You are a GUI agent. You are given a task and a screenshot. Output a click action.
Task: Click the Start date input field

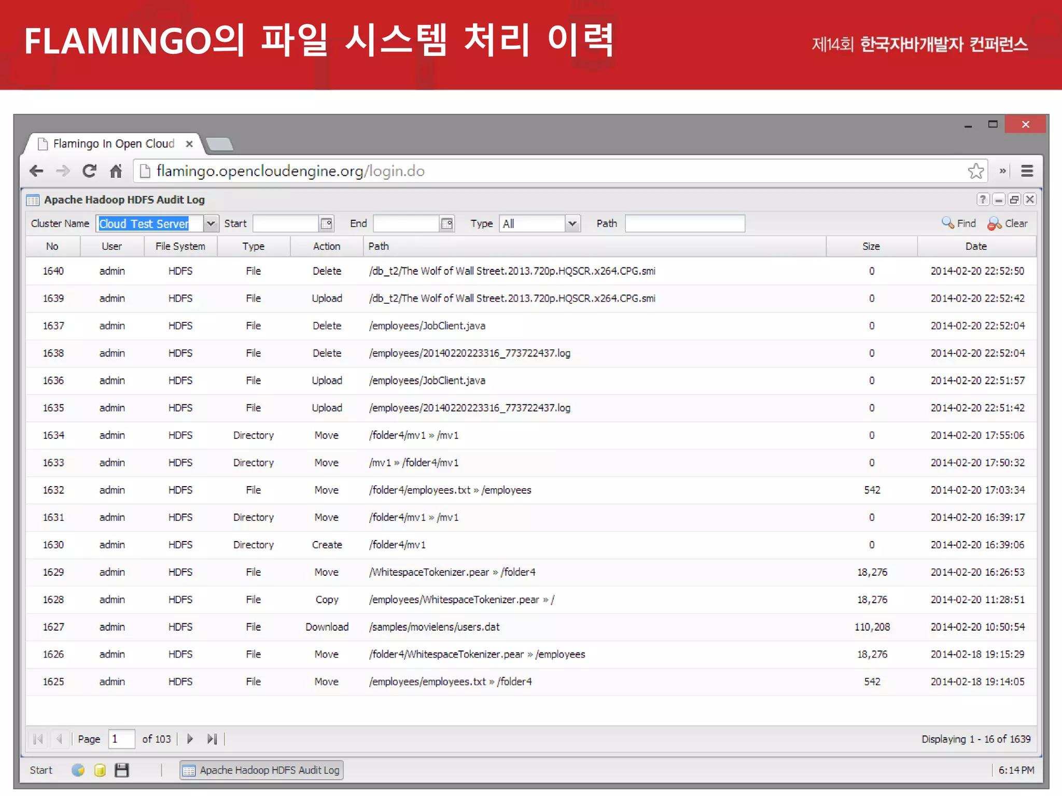point(286,224)
